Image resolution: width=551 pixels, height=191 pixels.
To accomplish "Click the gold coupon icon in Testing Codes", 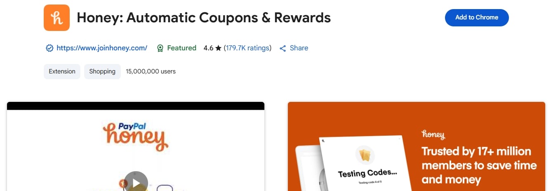I will click(x=365, y=155).
